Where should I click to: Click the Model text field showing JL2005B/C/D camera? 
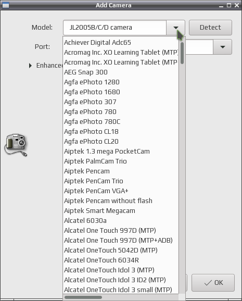[115, 28]
